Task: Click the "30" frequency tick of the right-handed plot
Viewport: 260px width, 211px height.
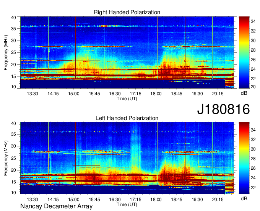Action: 13,41
